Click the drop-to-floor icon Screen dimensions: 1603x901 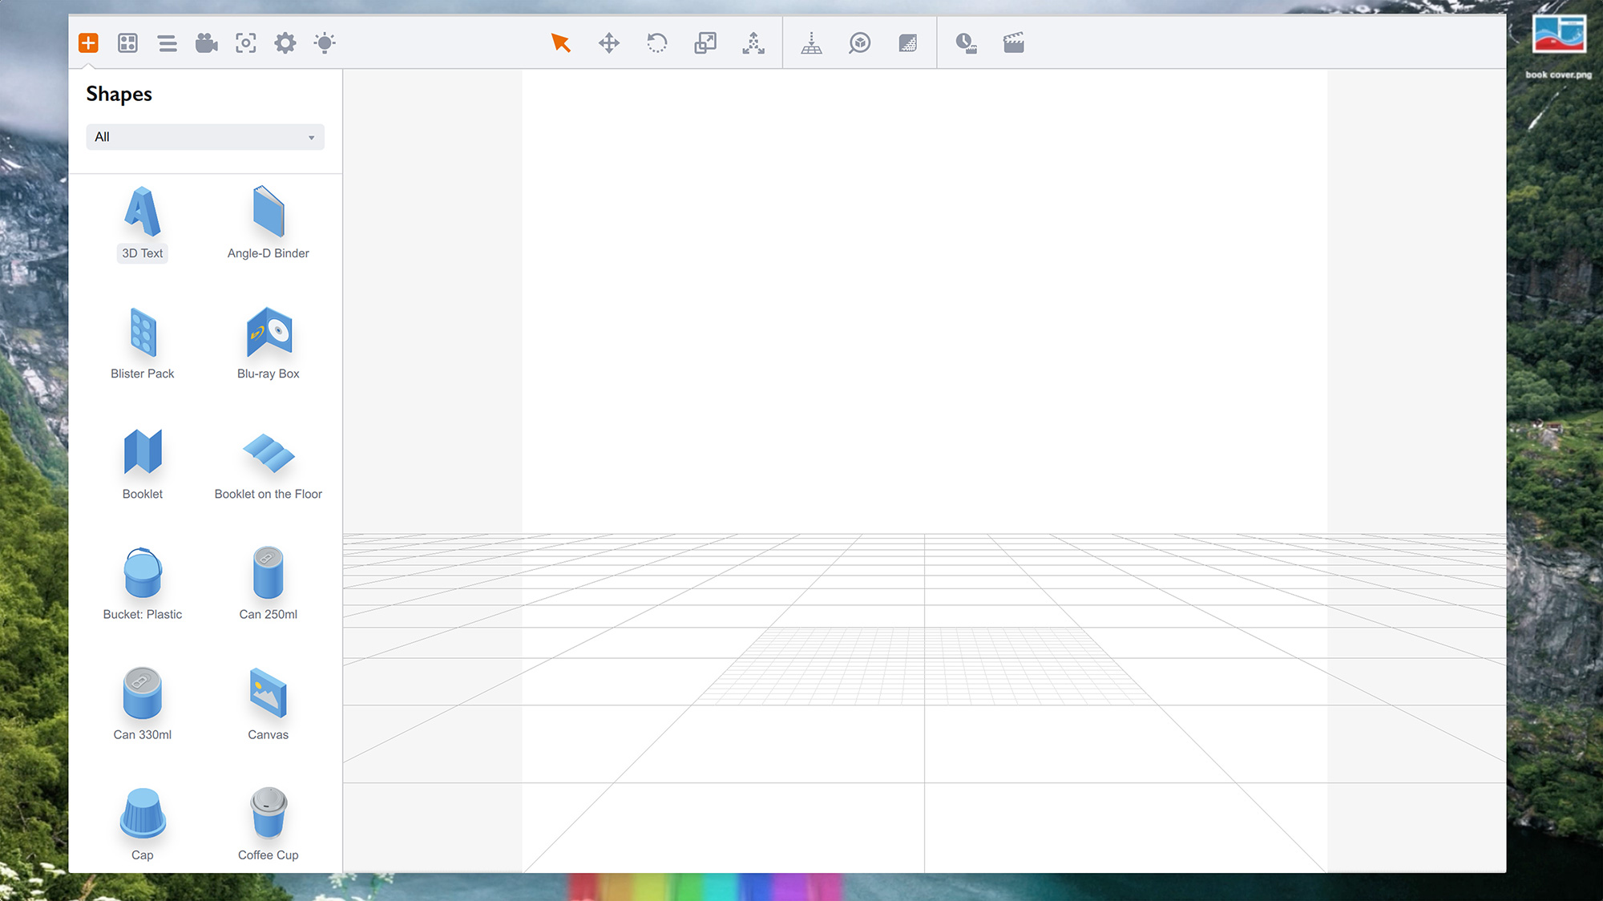[811, 42]
